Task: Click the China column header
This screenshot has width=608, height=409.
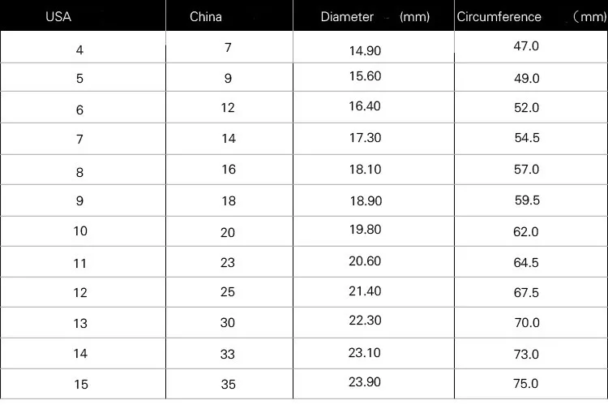Action: coord(206,16)
